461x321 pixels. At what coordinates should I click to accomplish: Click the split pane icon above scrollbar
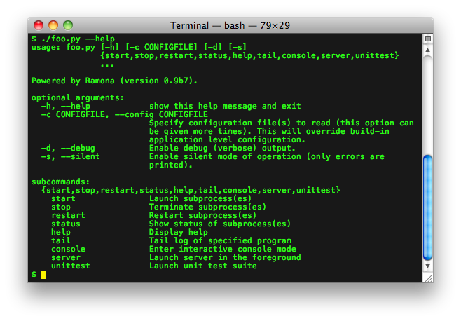pyautogui.click(x=428, y=39)
